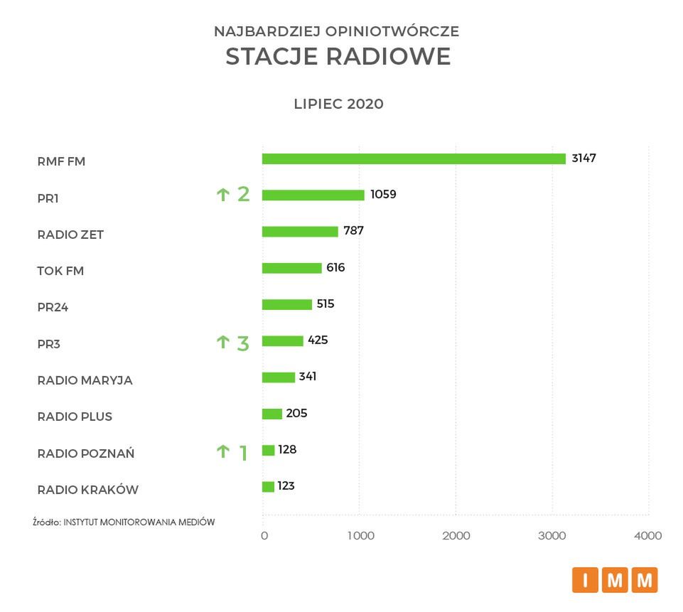Click the heading NAJBARDZIEJ OPINIOTWÓRCZE

[337, 31]
